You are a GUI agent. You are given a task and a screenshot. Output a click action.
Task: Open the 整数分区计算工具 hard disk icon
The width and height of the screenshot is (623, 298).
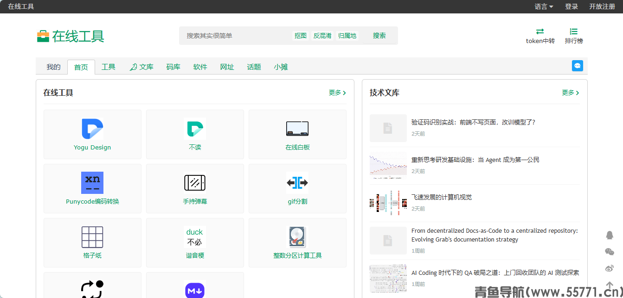(x=297, y=237)
